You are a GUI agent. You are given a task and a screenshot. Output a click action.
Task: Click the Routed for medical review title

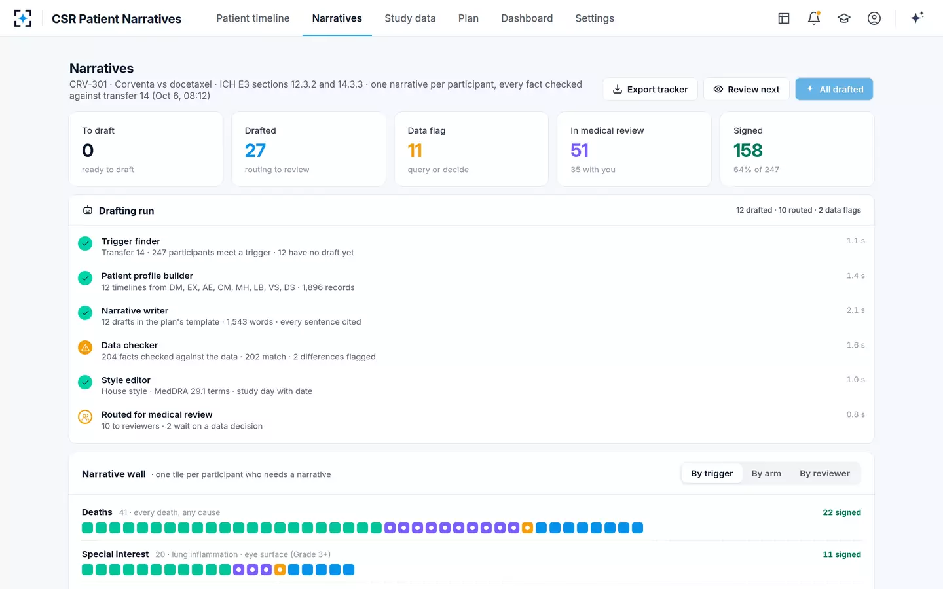tap(157, 414)
